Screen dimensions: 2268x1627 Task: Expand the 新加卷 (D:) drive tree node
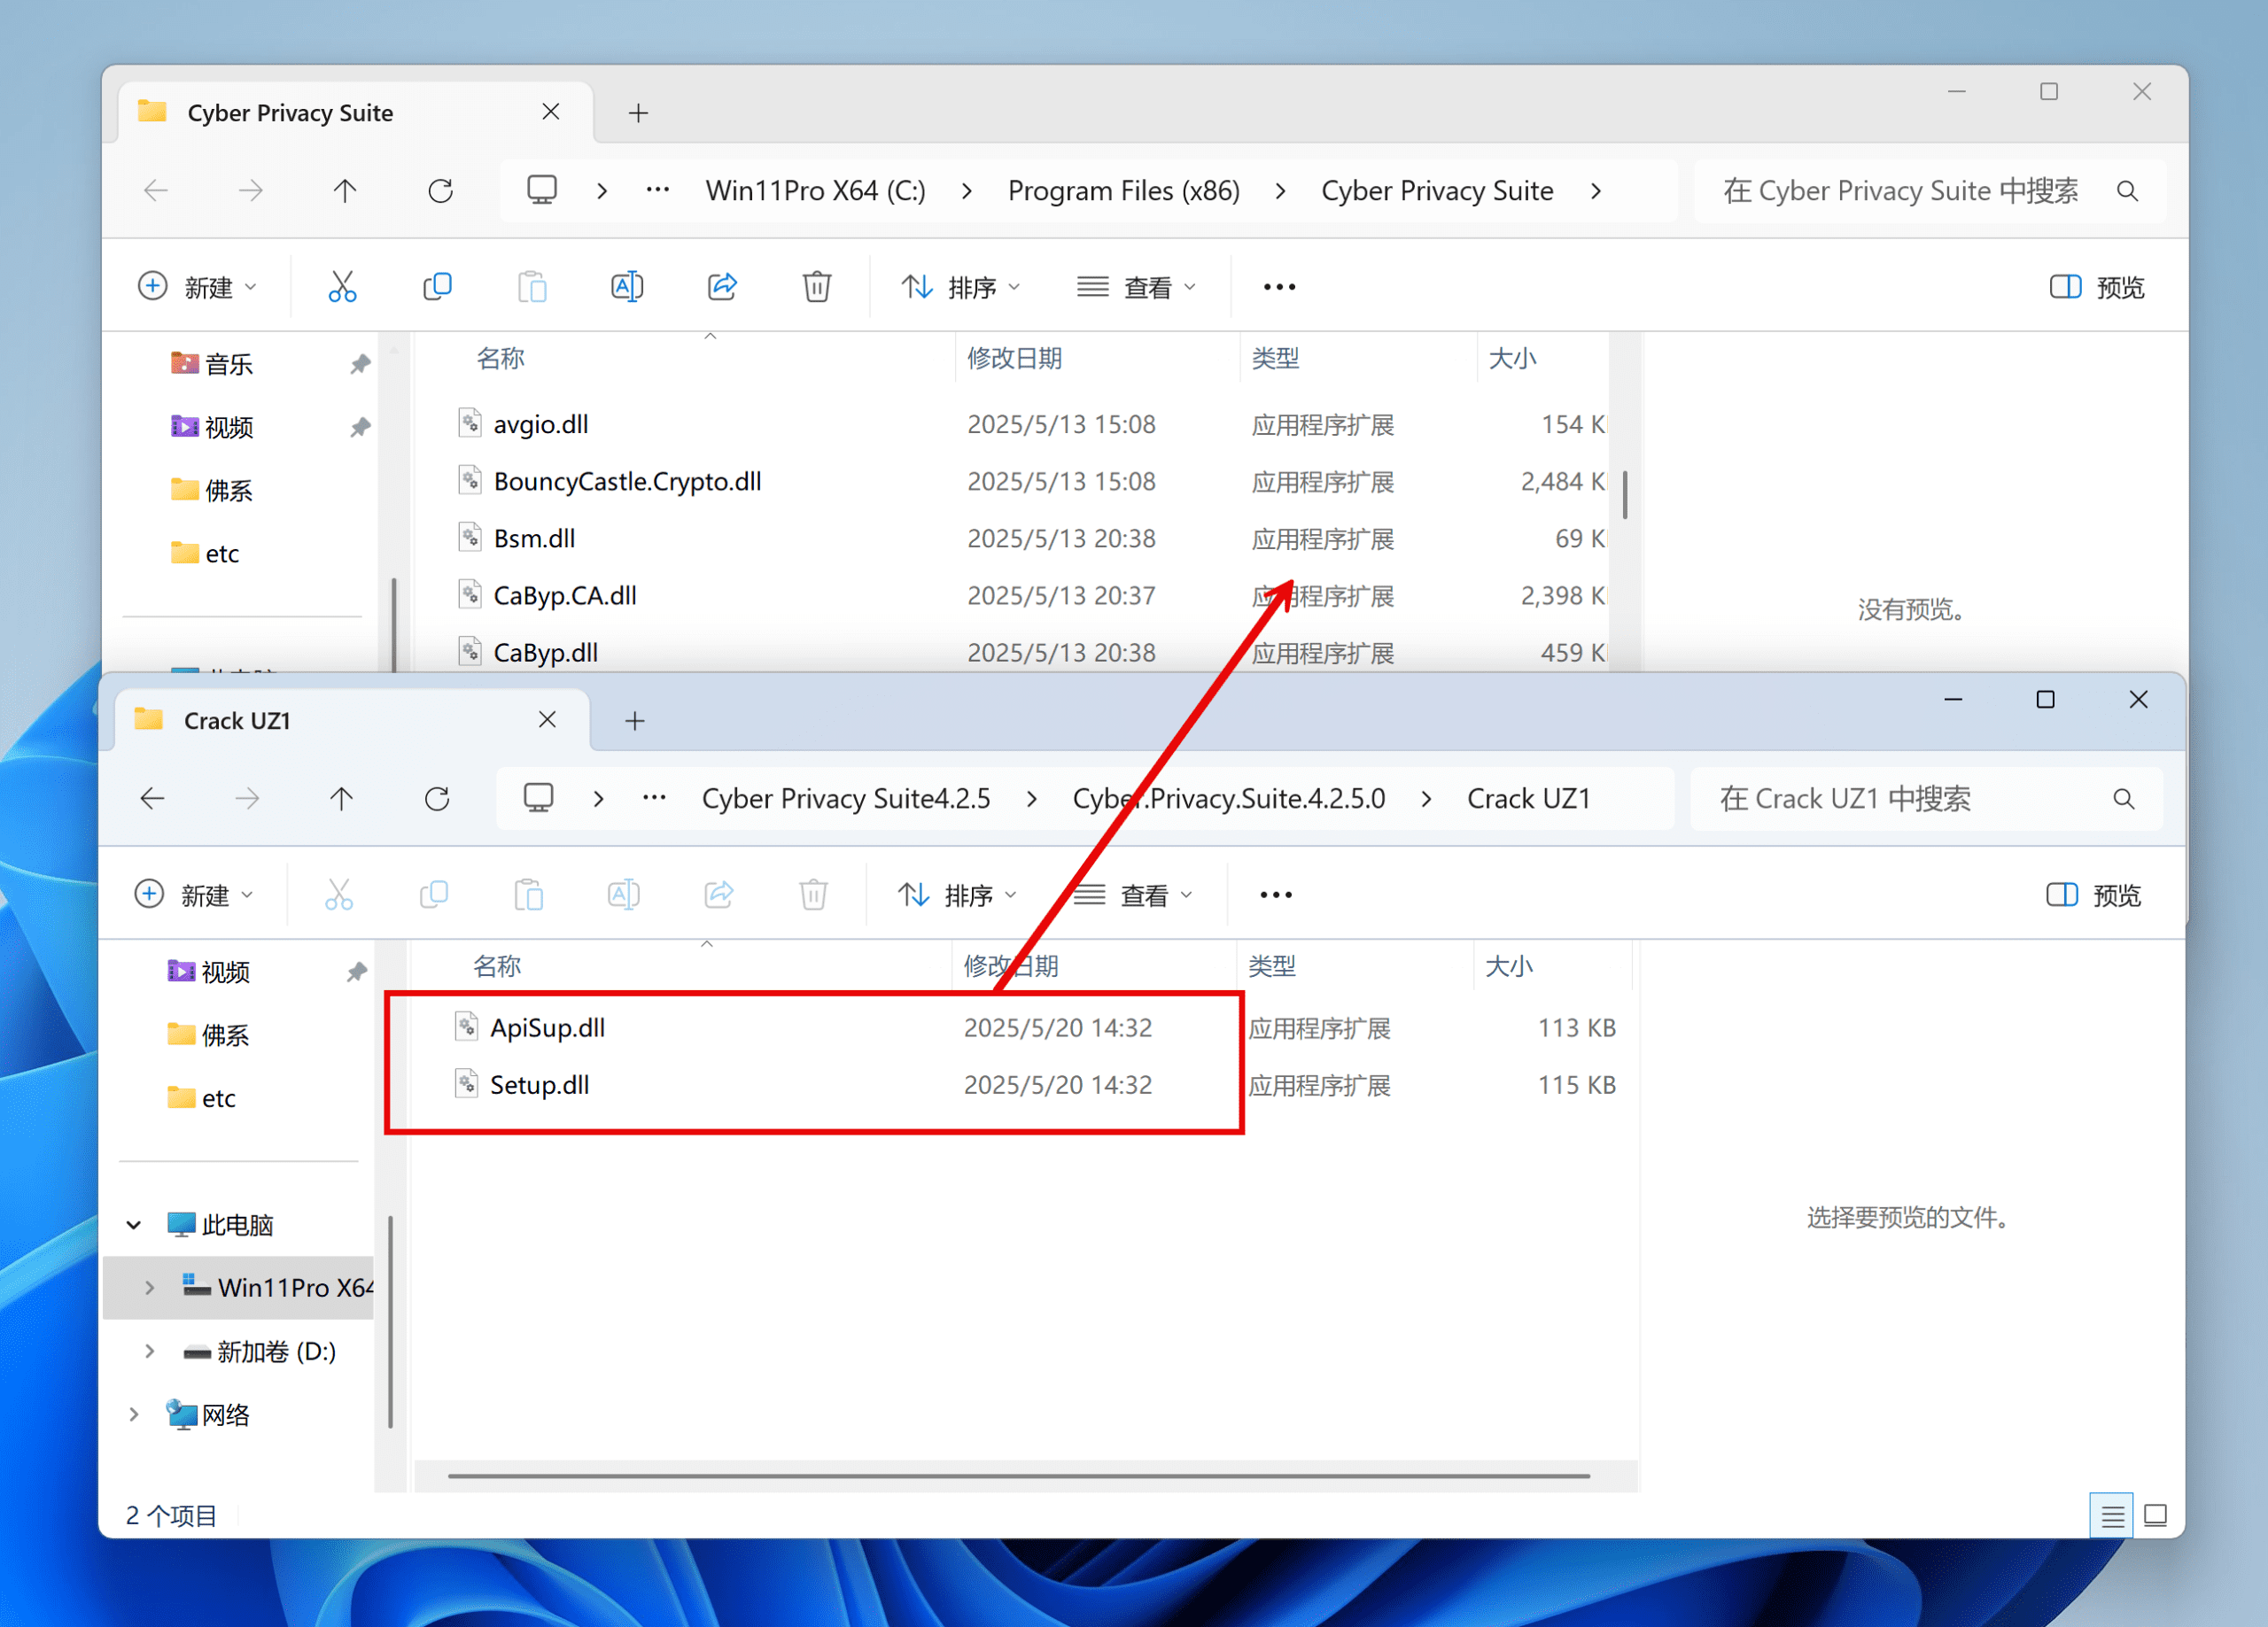(149, 1351)
